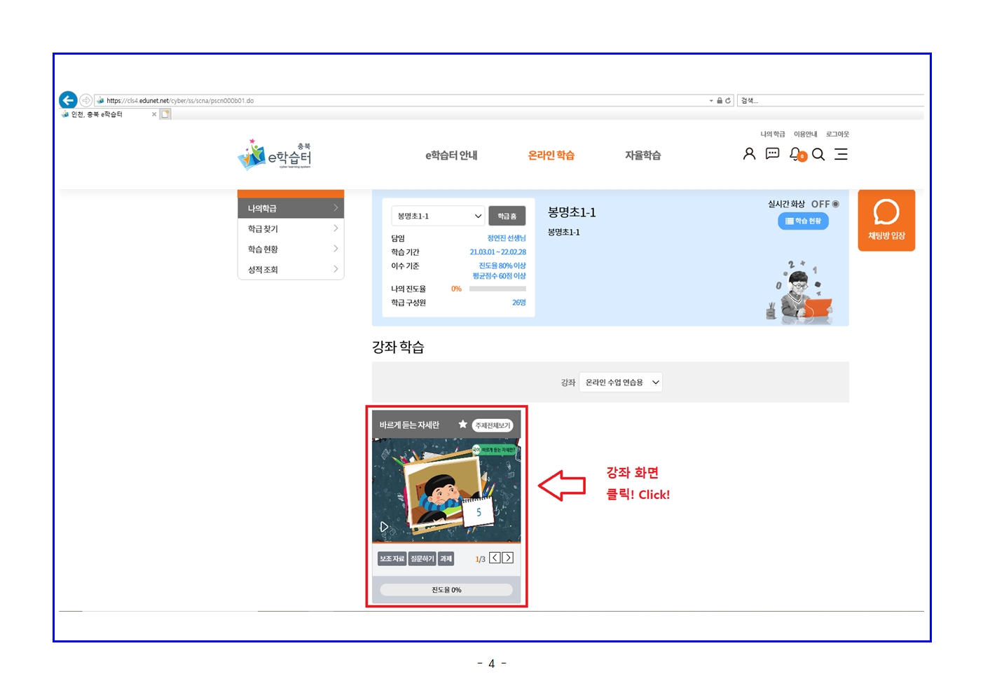The image size is (983, 695).
Task: Go to next lesson with right arrow
Action: [x=508, y=558]
